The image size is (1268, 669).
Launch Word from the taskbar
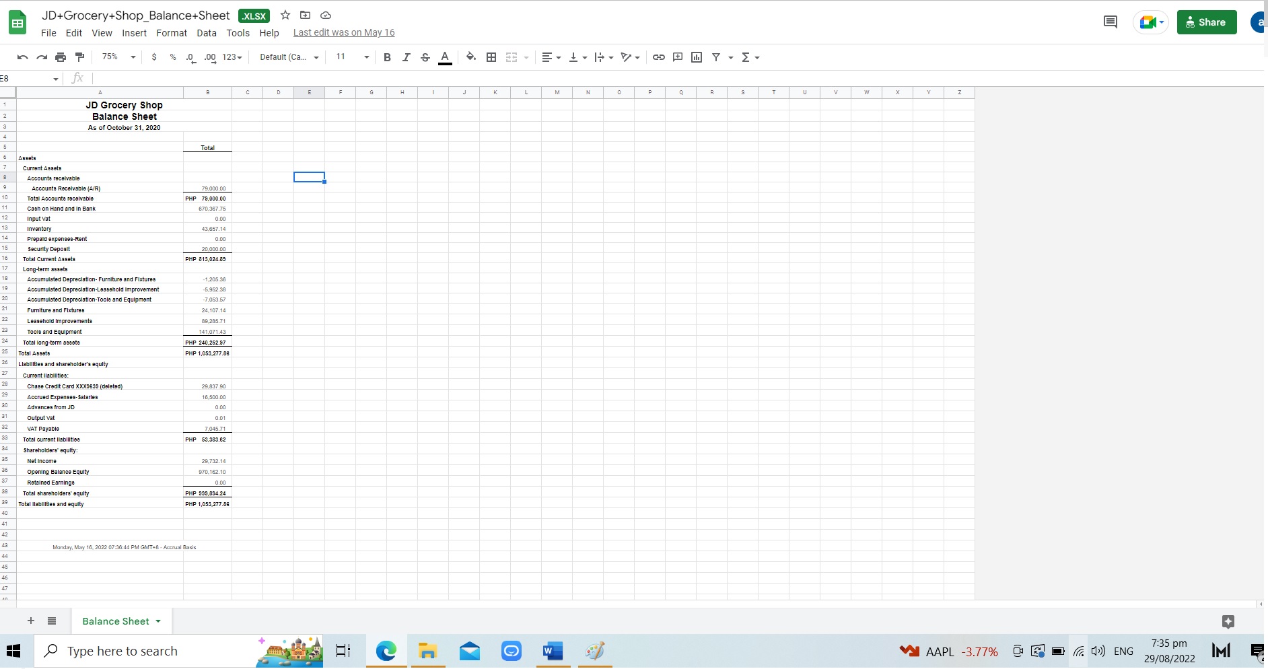point(553,651)
